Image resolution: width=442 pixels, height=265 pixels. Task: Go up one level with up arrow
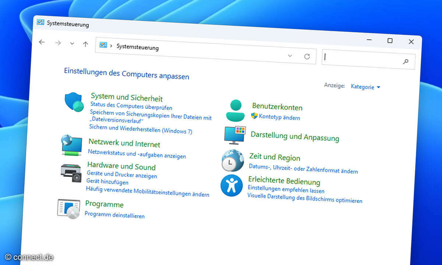tap(85, 44)
